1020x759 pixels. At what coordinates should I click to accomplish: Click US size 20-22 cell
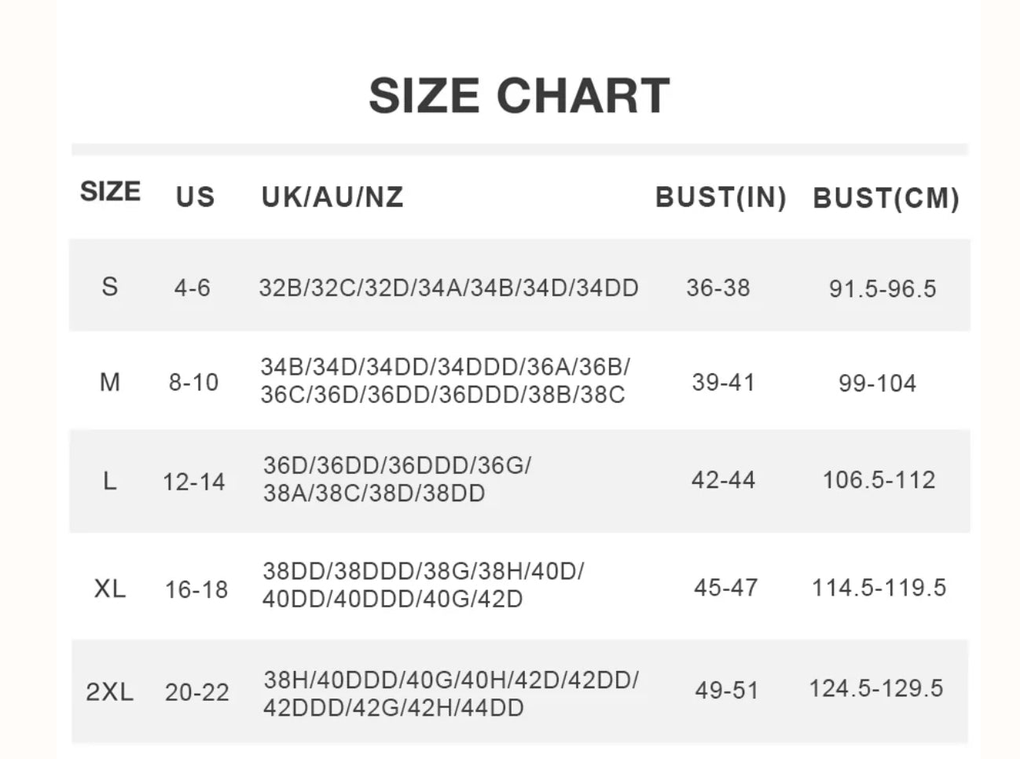point(197,692)
